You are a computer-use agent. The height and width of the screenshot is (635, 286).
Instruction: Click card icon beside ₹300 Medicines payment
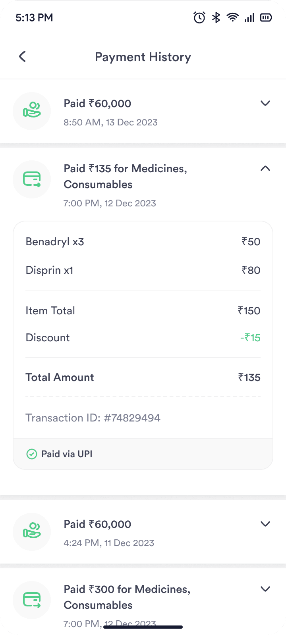pyautogui.click(x=32, y=600)
